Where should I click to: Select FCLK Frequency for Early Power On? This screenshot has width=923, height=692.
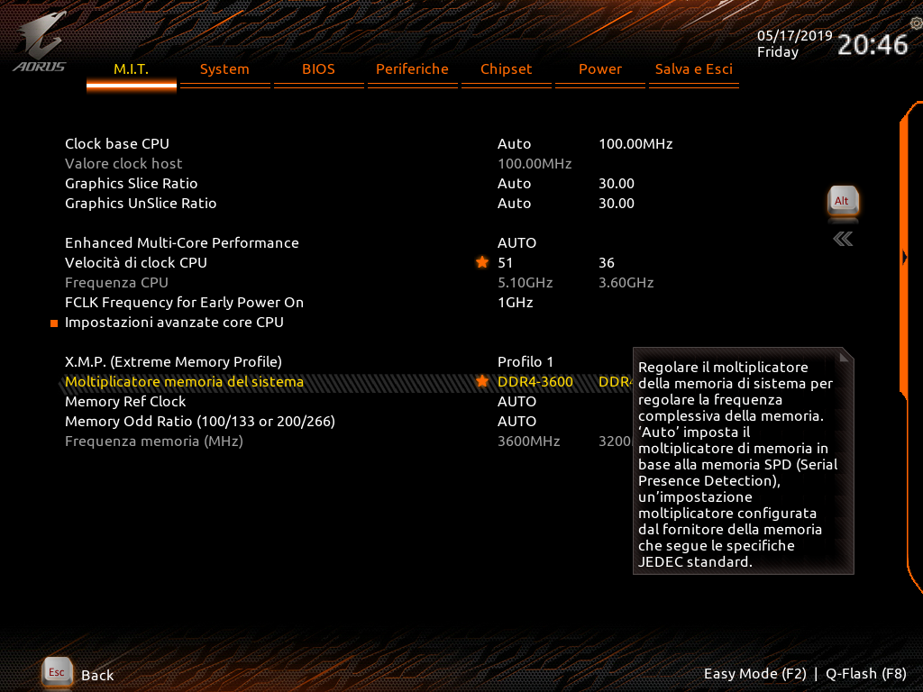[x=184, y=303]
